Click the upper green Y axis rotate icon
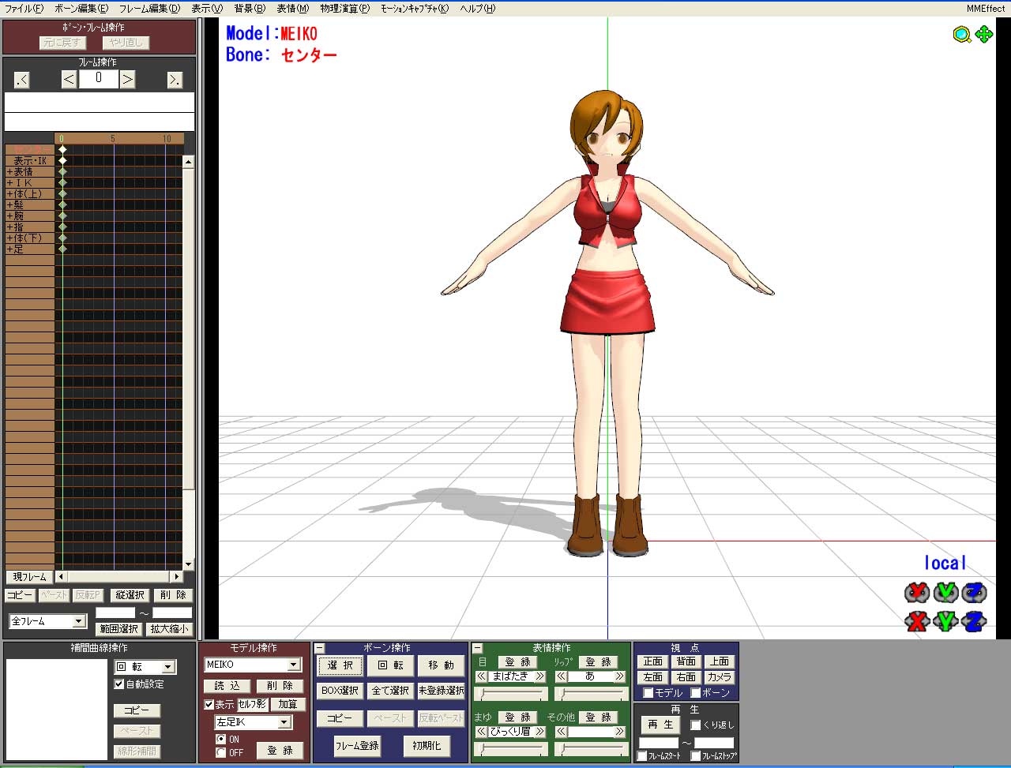The width and height of the screenshot is (1011, 768). point(945,592)
